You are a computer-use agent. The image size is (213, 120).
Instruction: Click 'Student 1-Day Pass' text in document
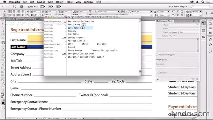(182, 87)
